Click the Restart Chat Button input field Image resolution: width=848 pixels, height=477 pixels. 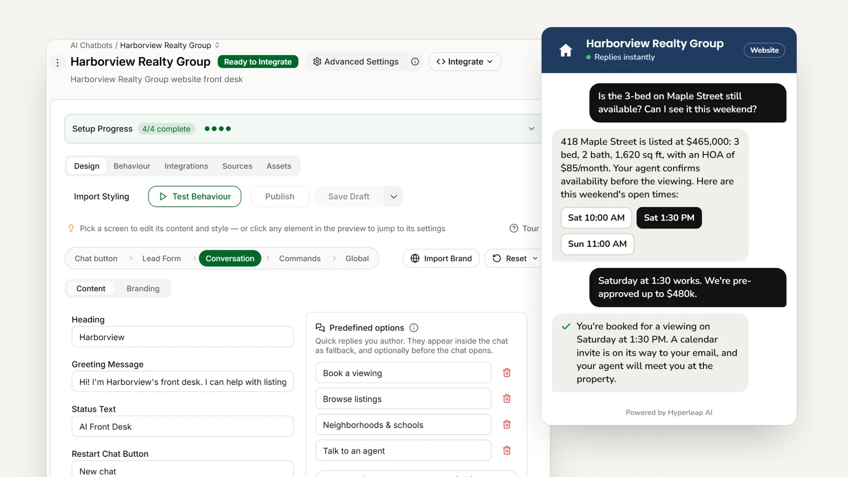[182, 469]
